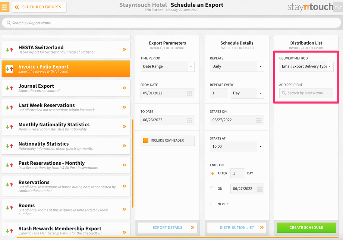
Task: Go back to Scheduled Exports
Action: point(39,7)
